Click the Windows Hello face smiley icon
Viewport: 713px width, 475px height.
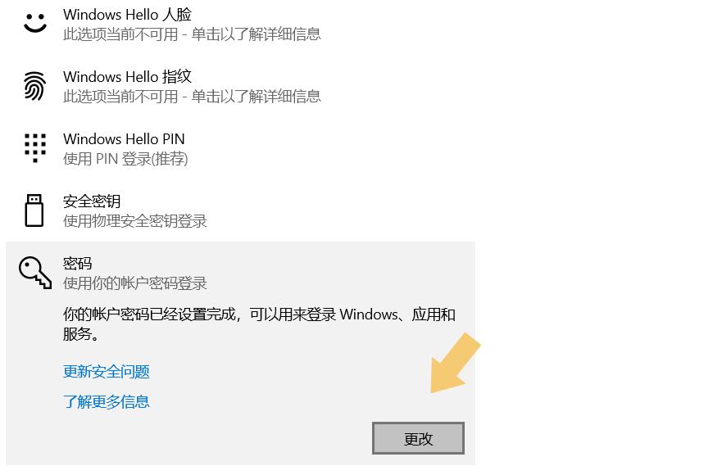(x=35, y=23)
